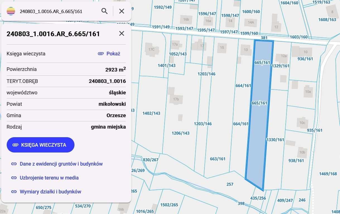The image size is (340, 214).
Task: Click the blue KSIĘGA WIECZYSTA button
Action: click(x=40, y=145)
